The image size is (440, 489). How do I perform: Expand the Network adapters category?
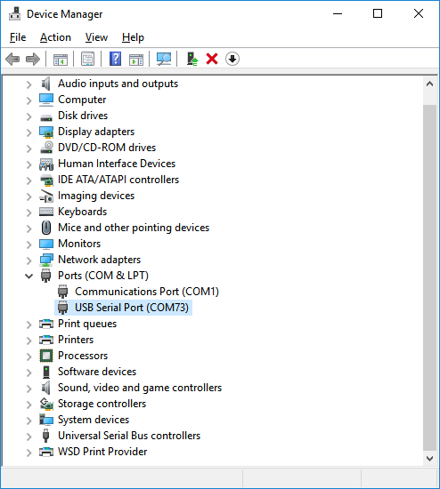point(29,261)
